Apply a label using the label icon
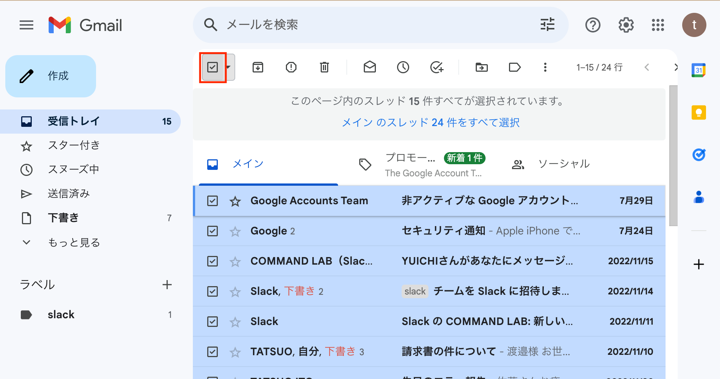The height and width of the screenshot is (379, 720). click(515, 67)
